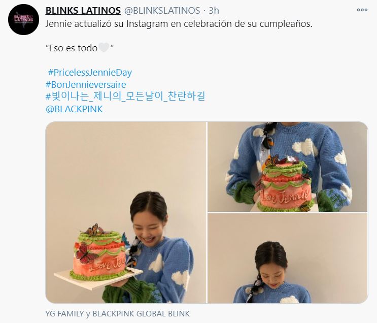
Task: Open the #BonJennieversaire hashtag
Action: [86, 85]
